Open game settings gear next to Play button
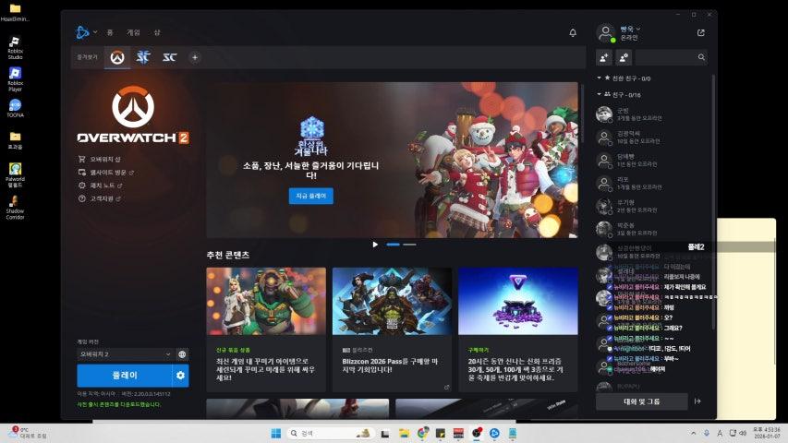This screenshot has height=443, width=788. click(181, 376)
